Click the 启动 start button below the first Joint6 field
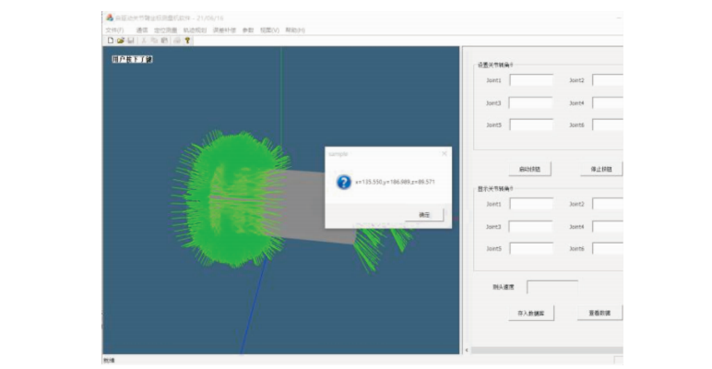The width and height of the screenshot is (712, 369). pyautogui.click(x=530, y=169)
